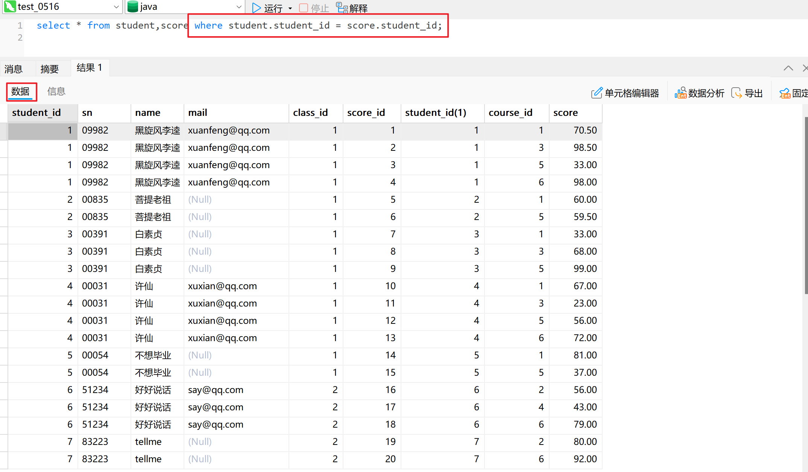Select the 数据 sub-tab
This screenshot has height=472, width=808.
pyautogui.click(x=21, y=91)
